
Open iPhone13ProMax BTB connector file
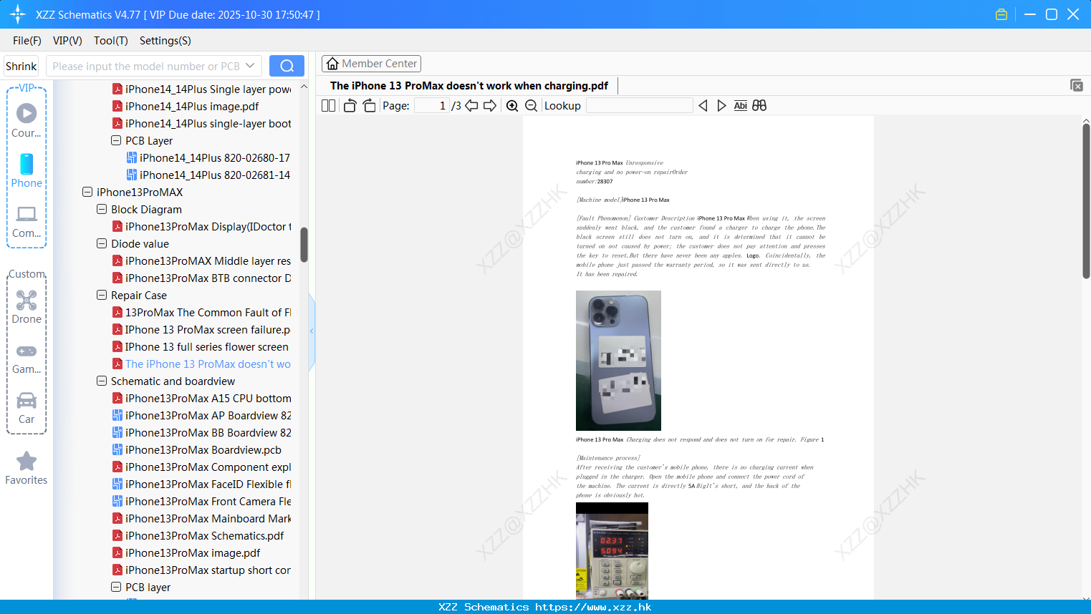[x=202, y=278]
